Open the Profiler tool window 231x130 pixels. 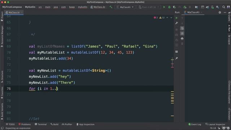pos(67,124)
